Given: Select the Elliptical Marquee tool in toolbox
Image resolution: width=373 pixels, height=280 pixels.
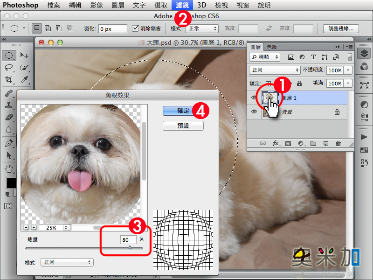Looking at the screenshot, I should (9, 56).
